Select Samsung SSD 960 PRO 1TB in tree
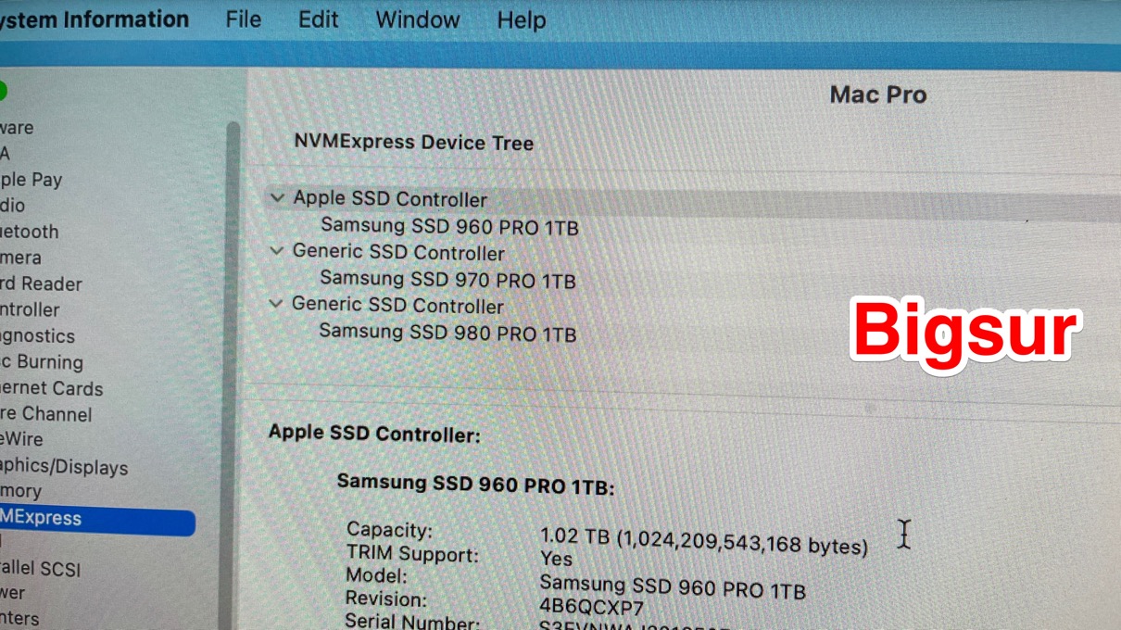Image resolution: width=1121 pixels, height=630 pixels. point(449,226)
